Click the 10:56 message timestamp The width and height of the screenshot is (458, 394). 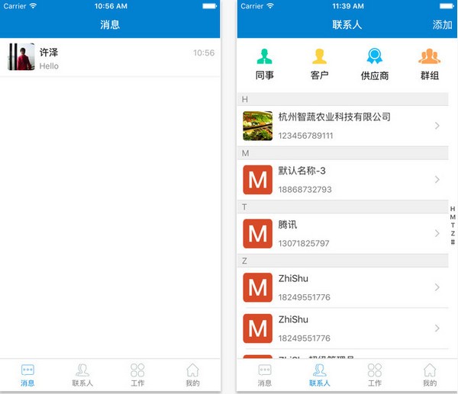[204, 53]
